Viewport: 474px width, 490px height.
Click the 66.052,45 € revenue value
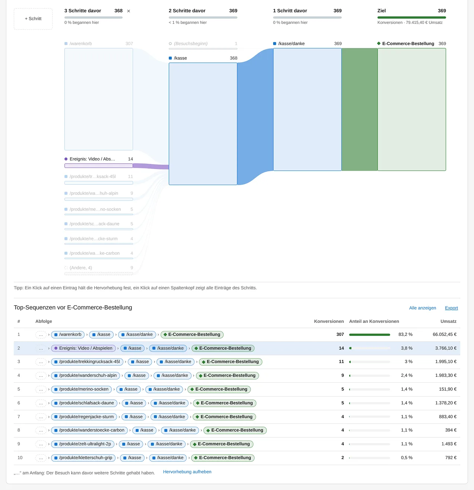click(x=445, y=335)
